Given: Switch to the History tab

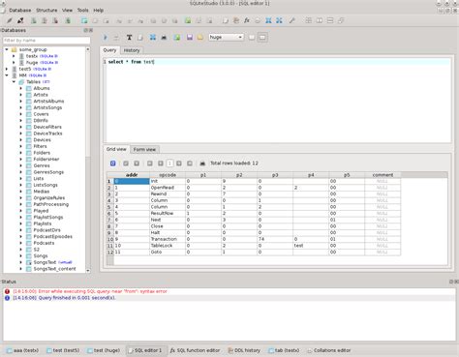Looking at the screenshot, I should pyautogui.click(x=132, y=50).
